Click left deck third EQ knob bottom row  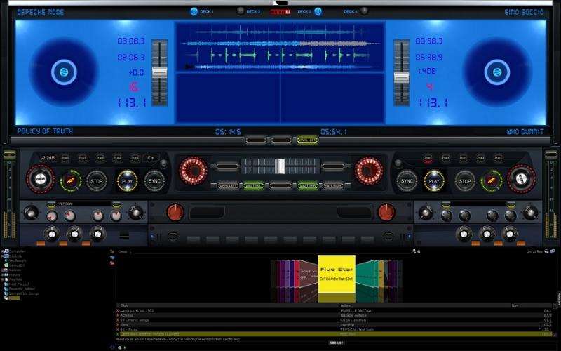coord(97,234)
